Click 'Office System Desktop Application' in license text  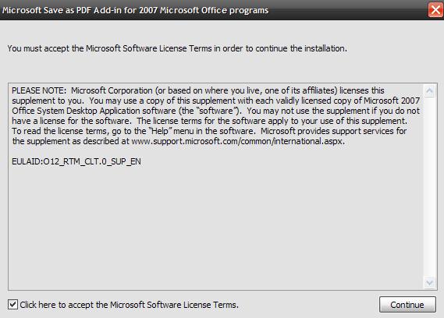pyautogui.click(x=76, y=111)
